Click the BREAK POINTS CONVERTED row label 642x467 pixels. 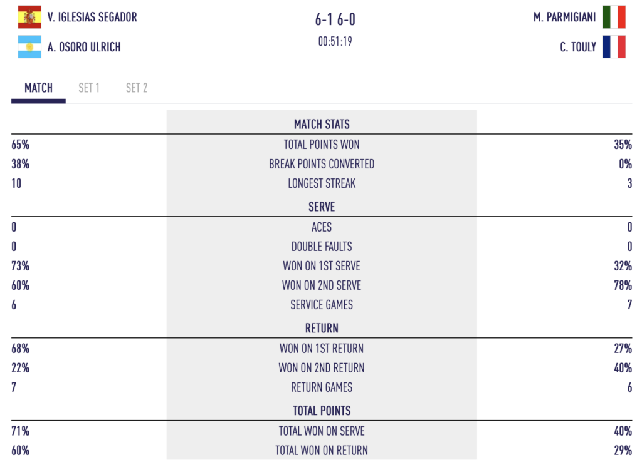pyautogui.click(x=322, y=164)
